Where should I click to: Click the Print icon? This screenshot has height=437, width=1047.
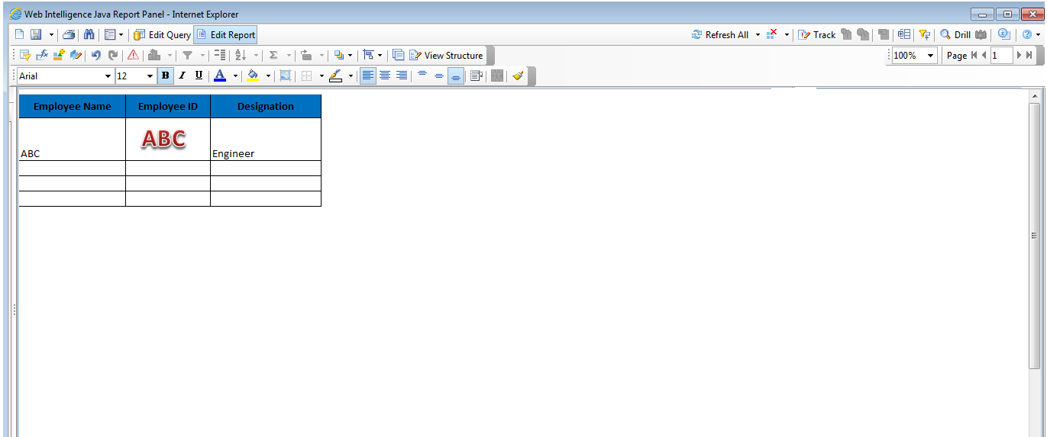click(69, 35)
